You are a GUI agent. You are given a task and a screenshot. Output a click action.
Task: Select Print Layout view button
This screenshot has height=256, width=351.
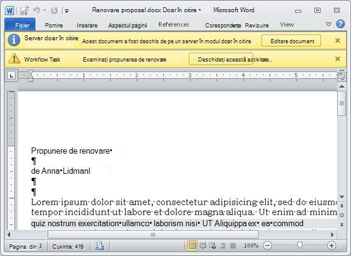click(193, 246)
